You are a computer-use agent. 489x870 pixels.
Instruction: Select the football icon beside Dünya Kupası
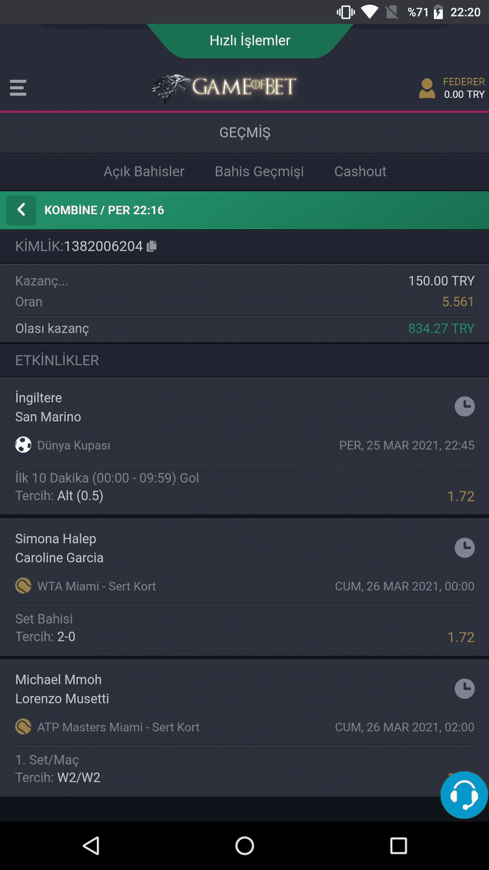pos(23,445)
